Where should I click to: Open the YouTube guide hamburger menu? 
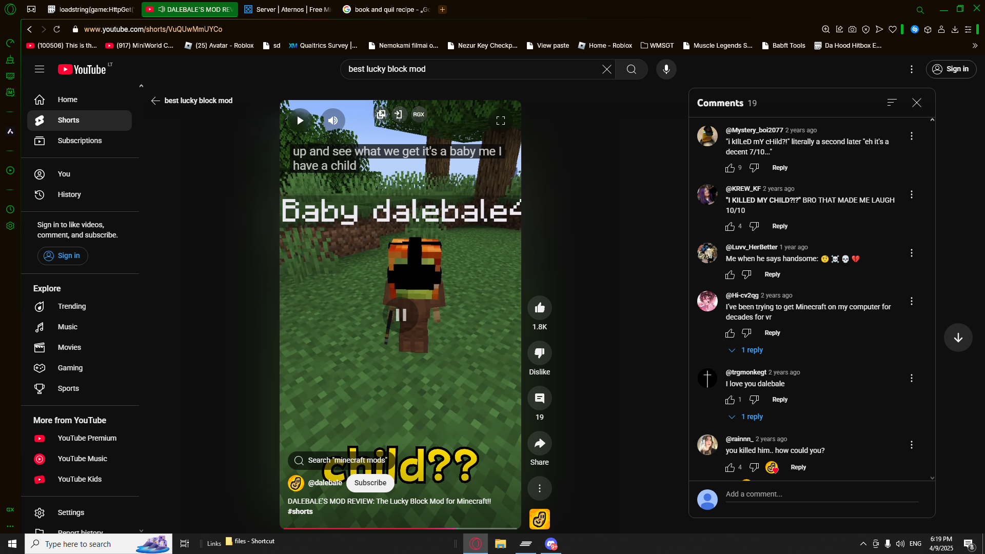(40, 69)
